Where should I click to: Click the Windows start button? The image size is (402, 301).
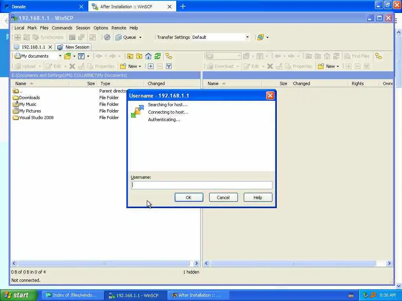[x=18, y=295]
